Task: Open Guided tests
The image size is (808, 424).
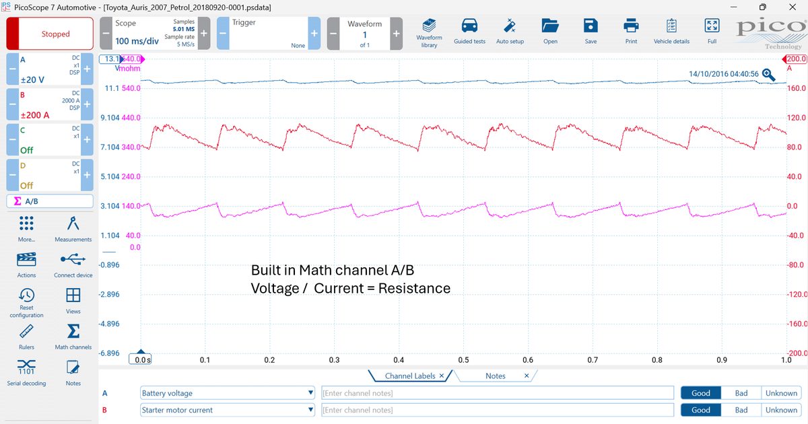Action: click(x=469, y=32)
